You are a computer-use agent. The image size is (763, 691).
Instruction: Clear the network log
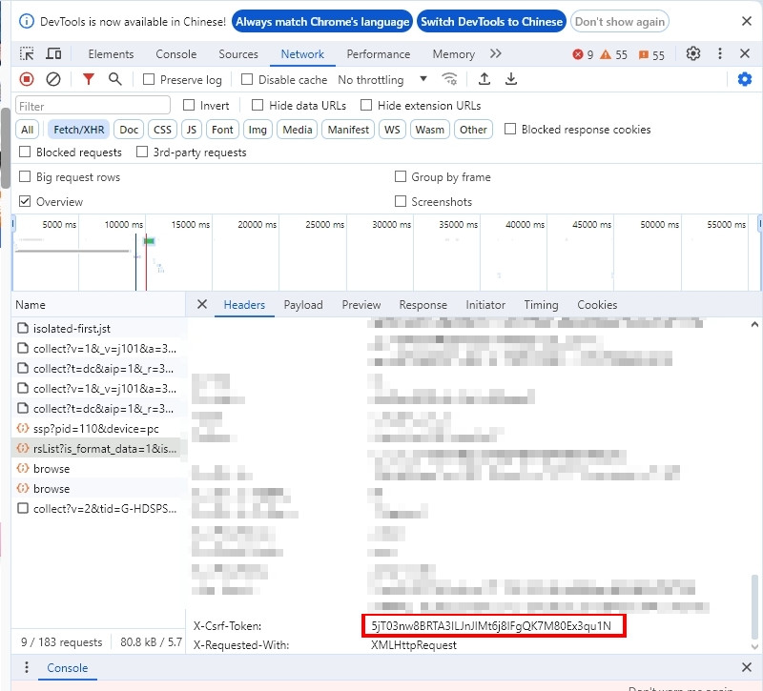point(53,79)
